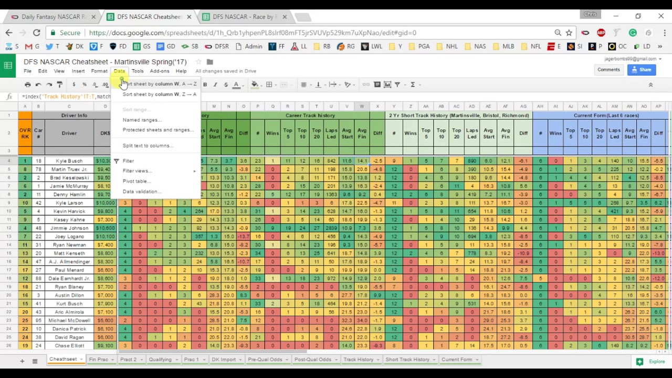Open the all sheets list icon
The width and height of the screenshot is (672, 378).
(x=35, y=361)
